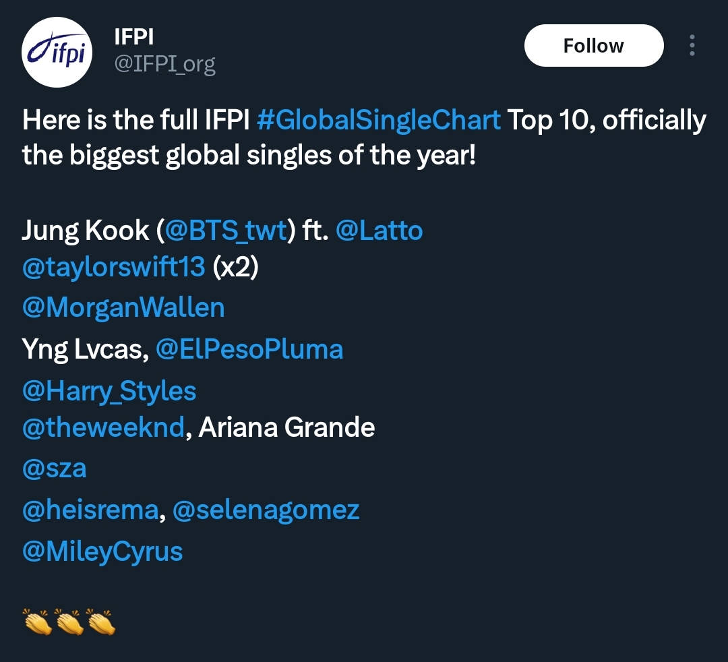This screenshot has width=728, height=662.
Task: Visit the @Latto profile mention
Action: pos(379,231)
